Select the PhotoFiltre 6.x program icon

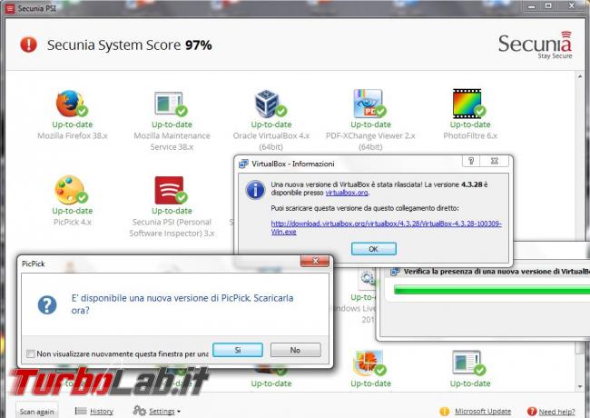tap(469, 104)
